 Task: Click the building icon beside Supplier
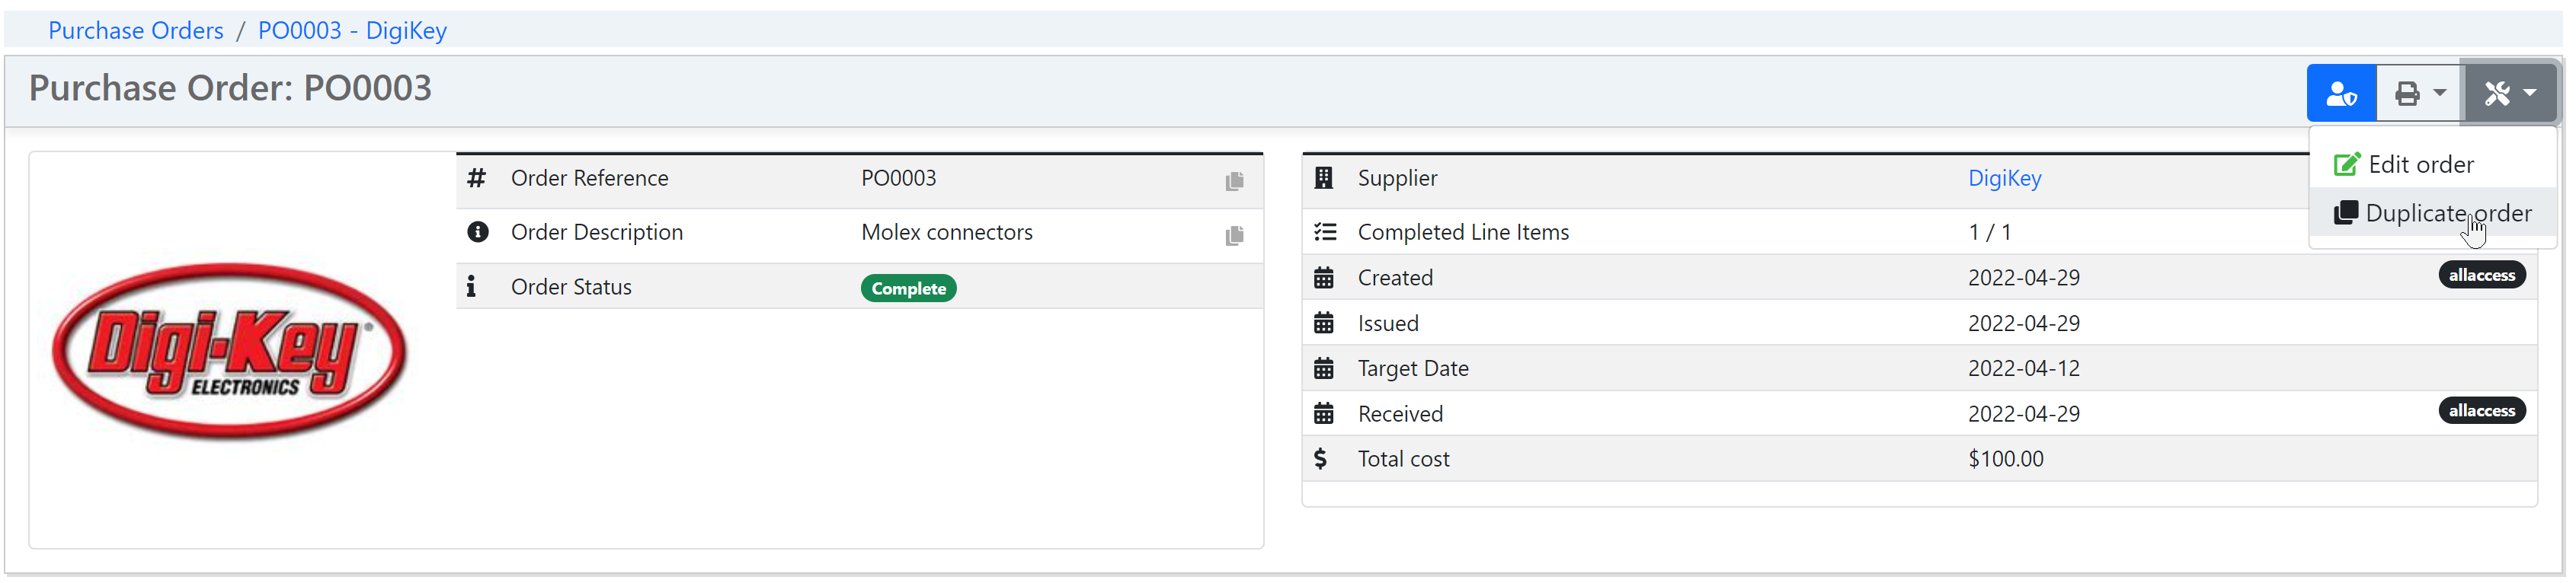point(1323,179)
